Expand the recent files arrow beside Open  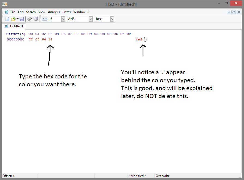click(x=17, y=19)
